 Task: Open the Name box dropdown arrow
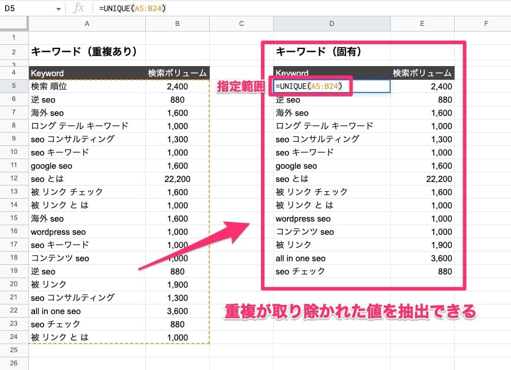[x=58, y=9]
